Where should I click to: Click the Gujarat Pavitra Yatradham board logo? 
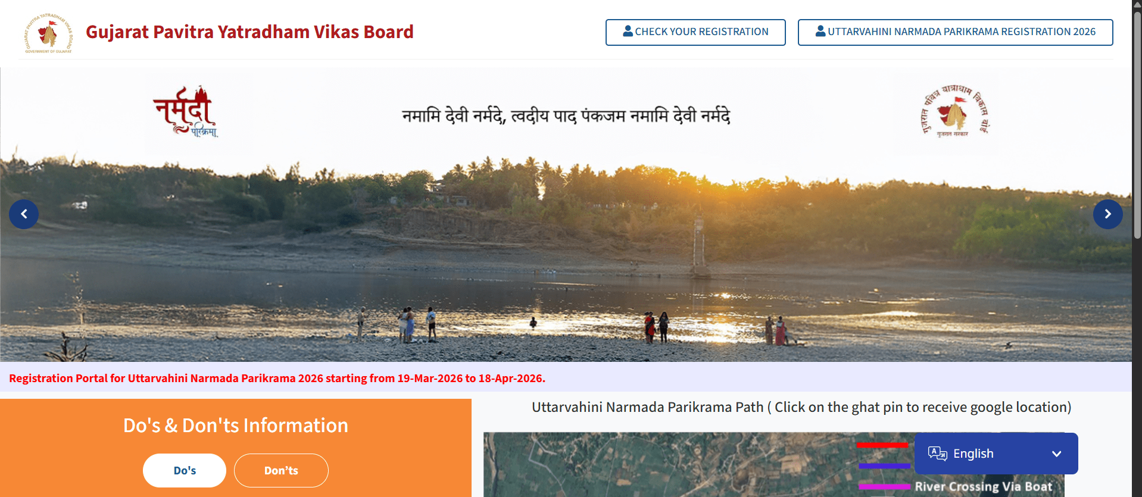tap(48, 33)
